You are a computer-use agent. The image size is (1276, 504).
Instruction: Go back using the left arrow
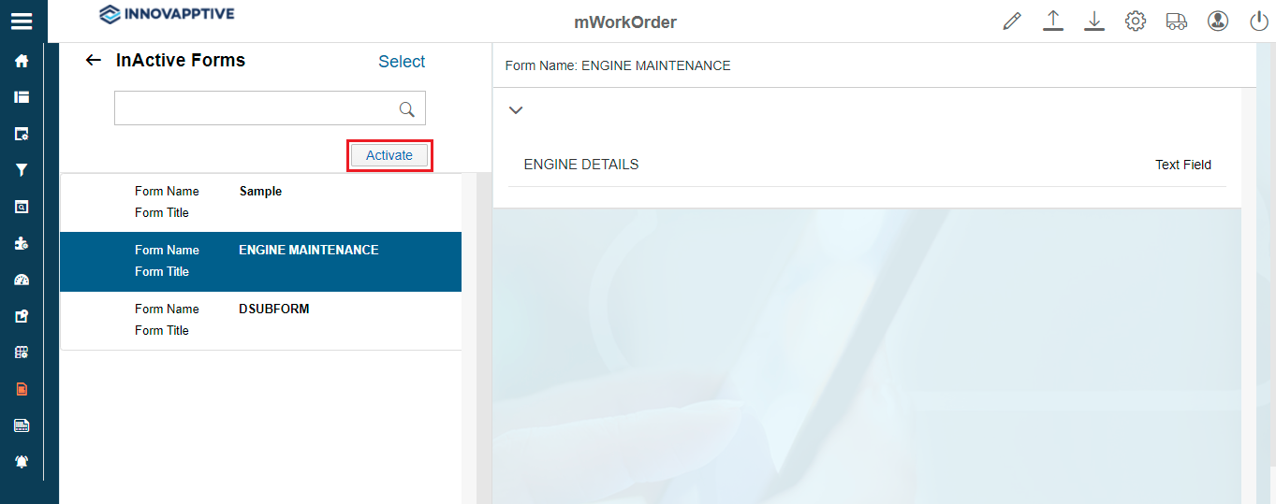(93, 61)
